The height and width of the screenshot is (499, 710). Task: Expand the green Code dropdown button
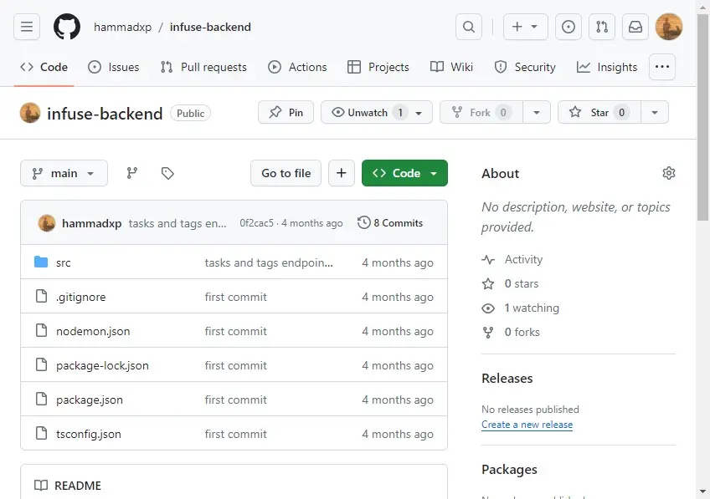click(404, 173)
